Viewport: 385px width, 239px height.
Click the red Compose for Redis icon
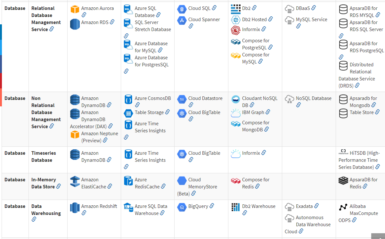click(236, 181)
